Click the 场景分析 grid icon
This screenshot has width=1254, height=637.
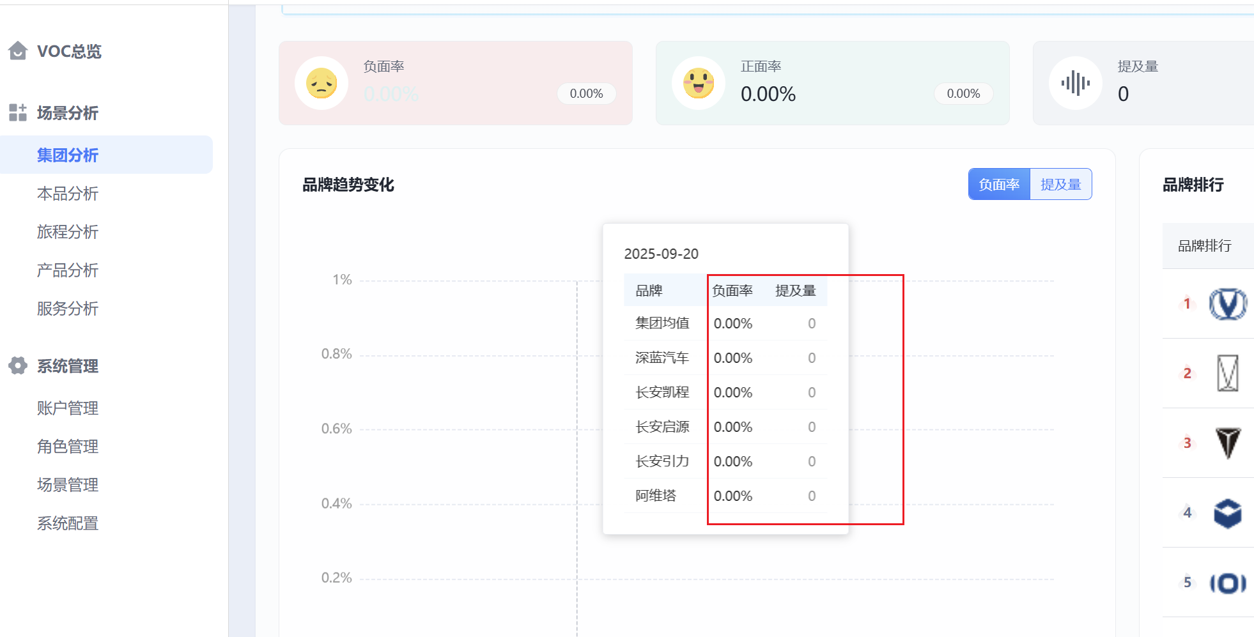[18, 112]
